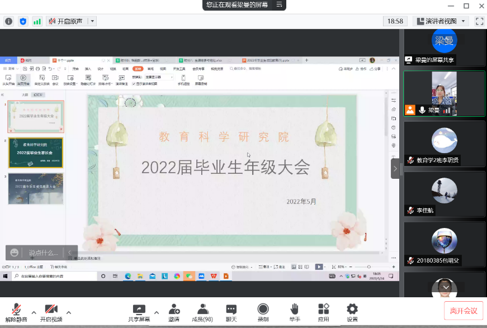This screenshot has width=487, height=328.
Task: Open 设置 settings gear
Action: (352, 313)
